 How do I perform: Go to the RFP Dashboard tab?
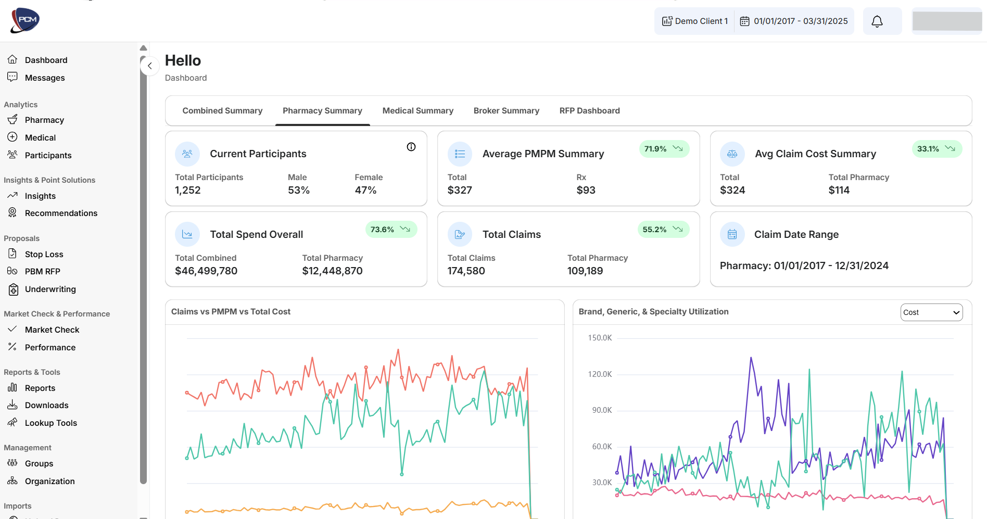click(x=589, y=111)
